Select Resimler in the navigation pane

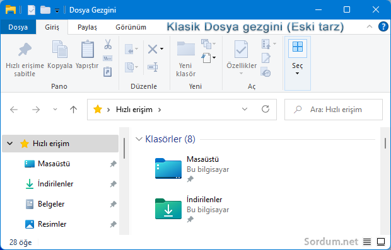(60, 224)
